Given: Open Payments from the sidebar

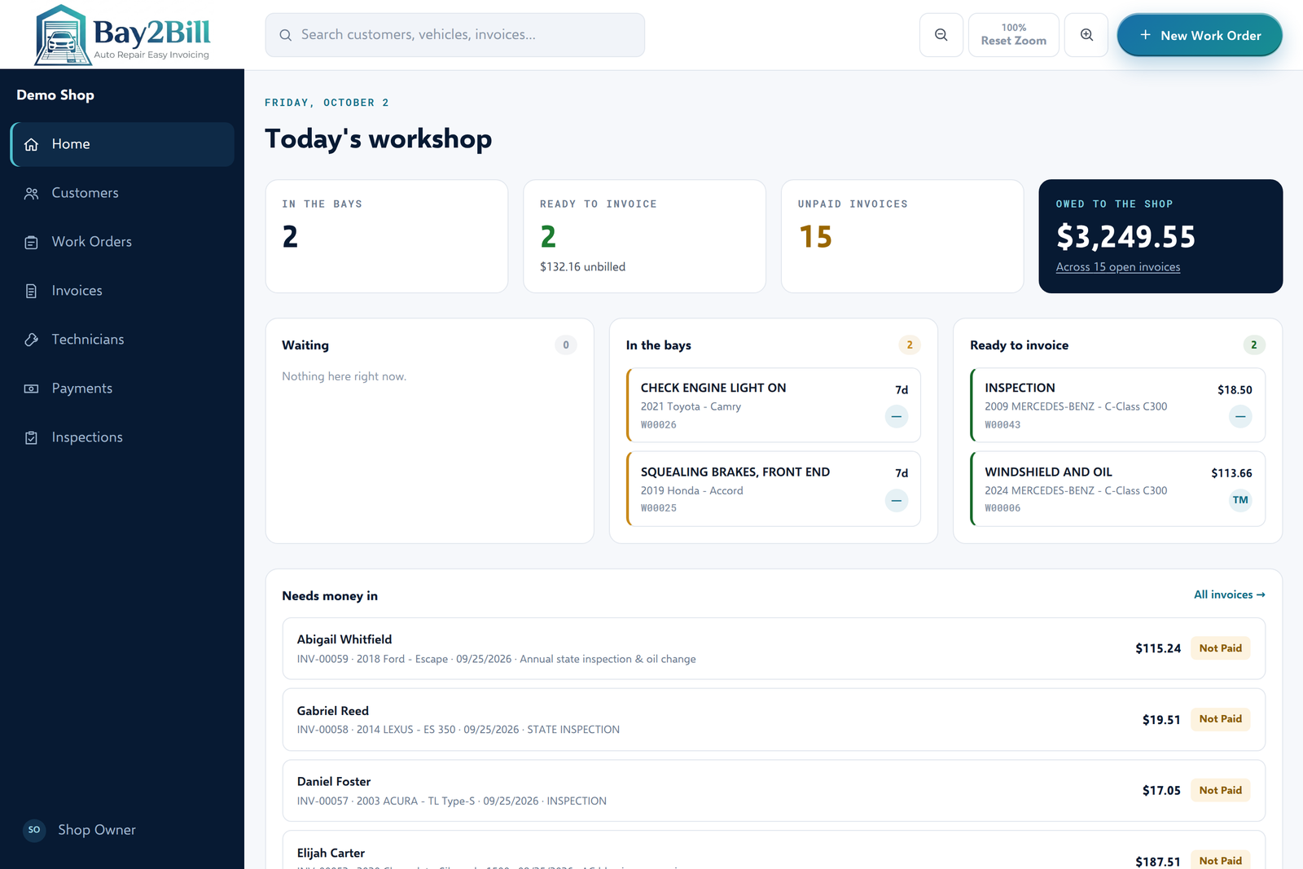Looking at the screenshot, I should [122, 388].
